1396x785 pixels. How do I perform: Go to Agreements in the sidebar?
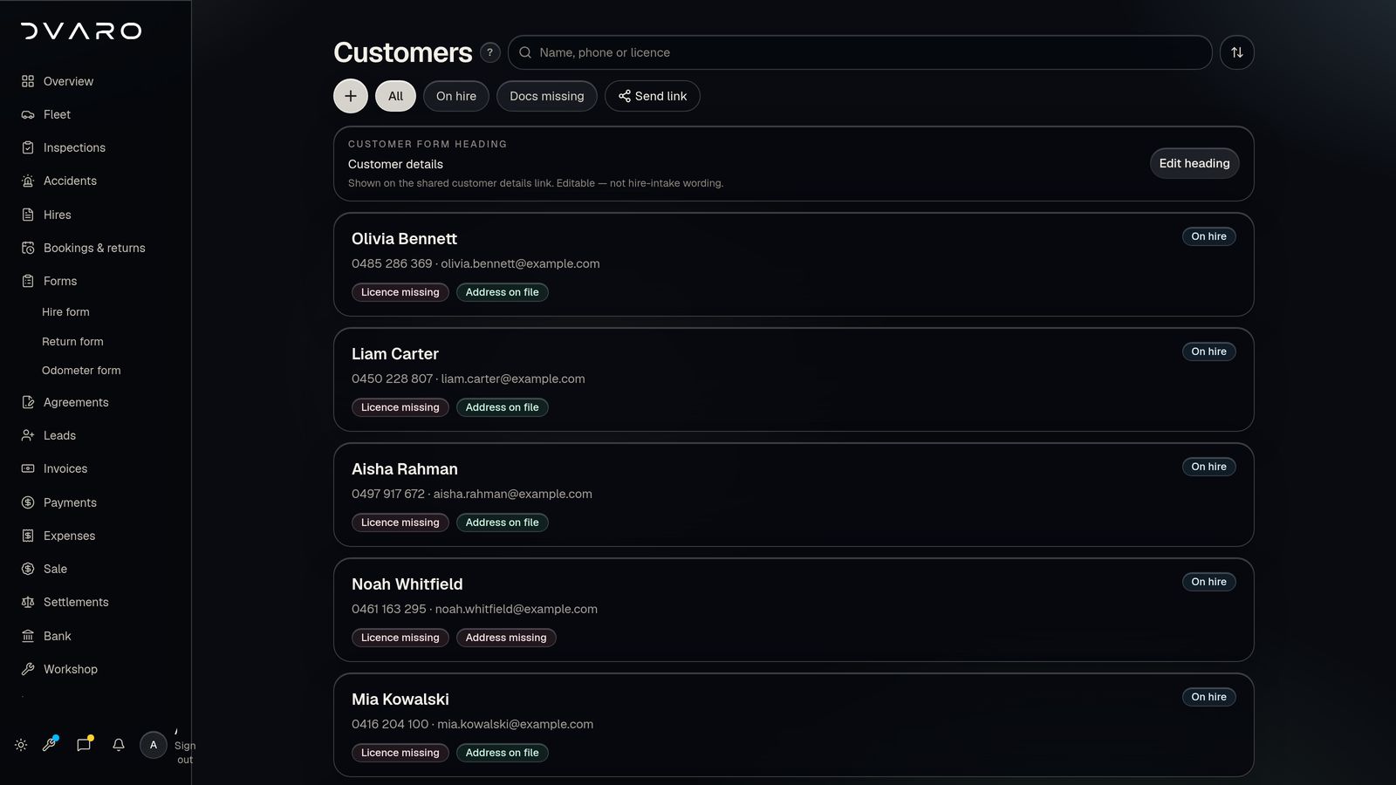point(65,402)
